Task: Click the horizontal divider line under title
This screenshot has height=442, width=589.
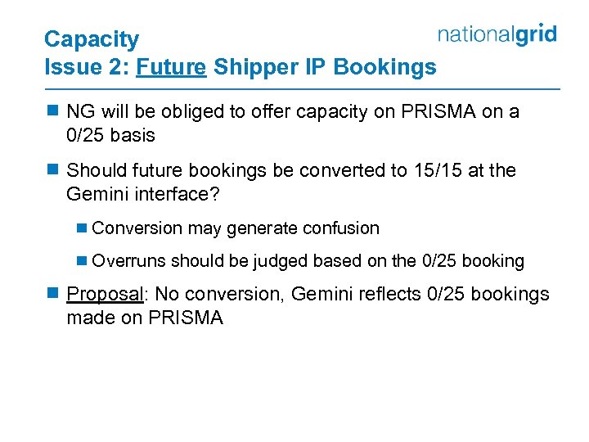Action: click(302, 88)
